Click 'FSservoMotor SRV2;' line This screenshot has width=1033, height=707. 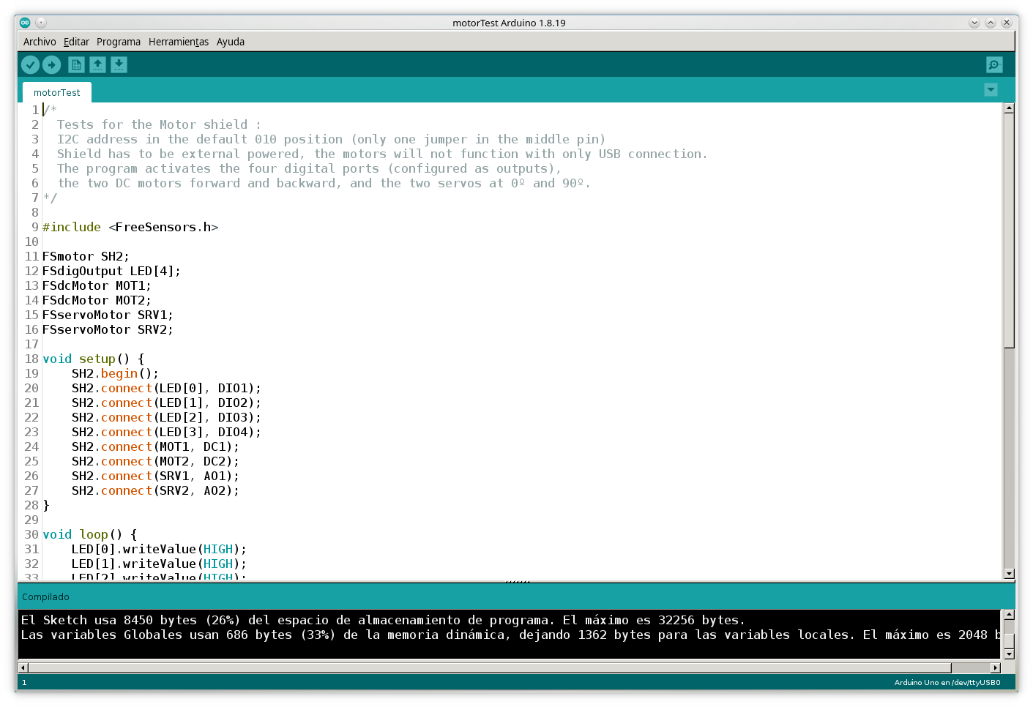(108, 329)
